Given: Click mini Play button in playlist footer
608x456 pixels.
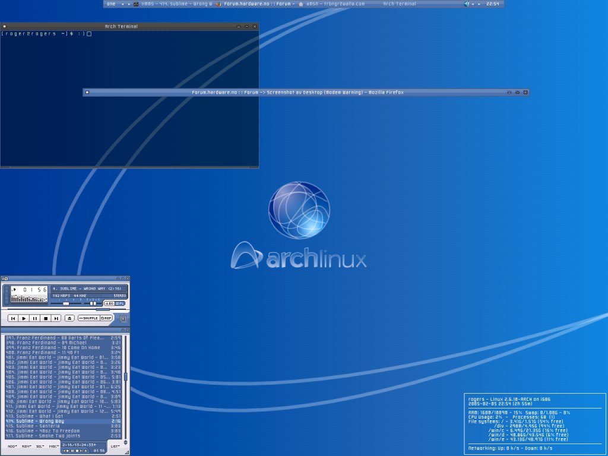Looking at the screenshot, I should point(68,451).
